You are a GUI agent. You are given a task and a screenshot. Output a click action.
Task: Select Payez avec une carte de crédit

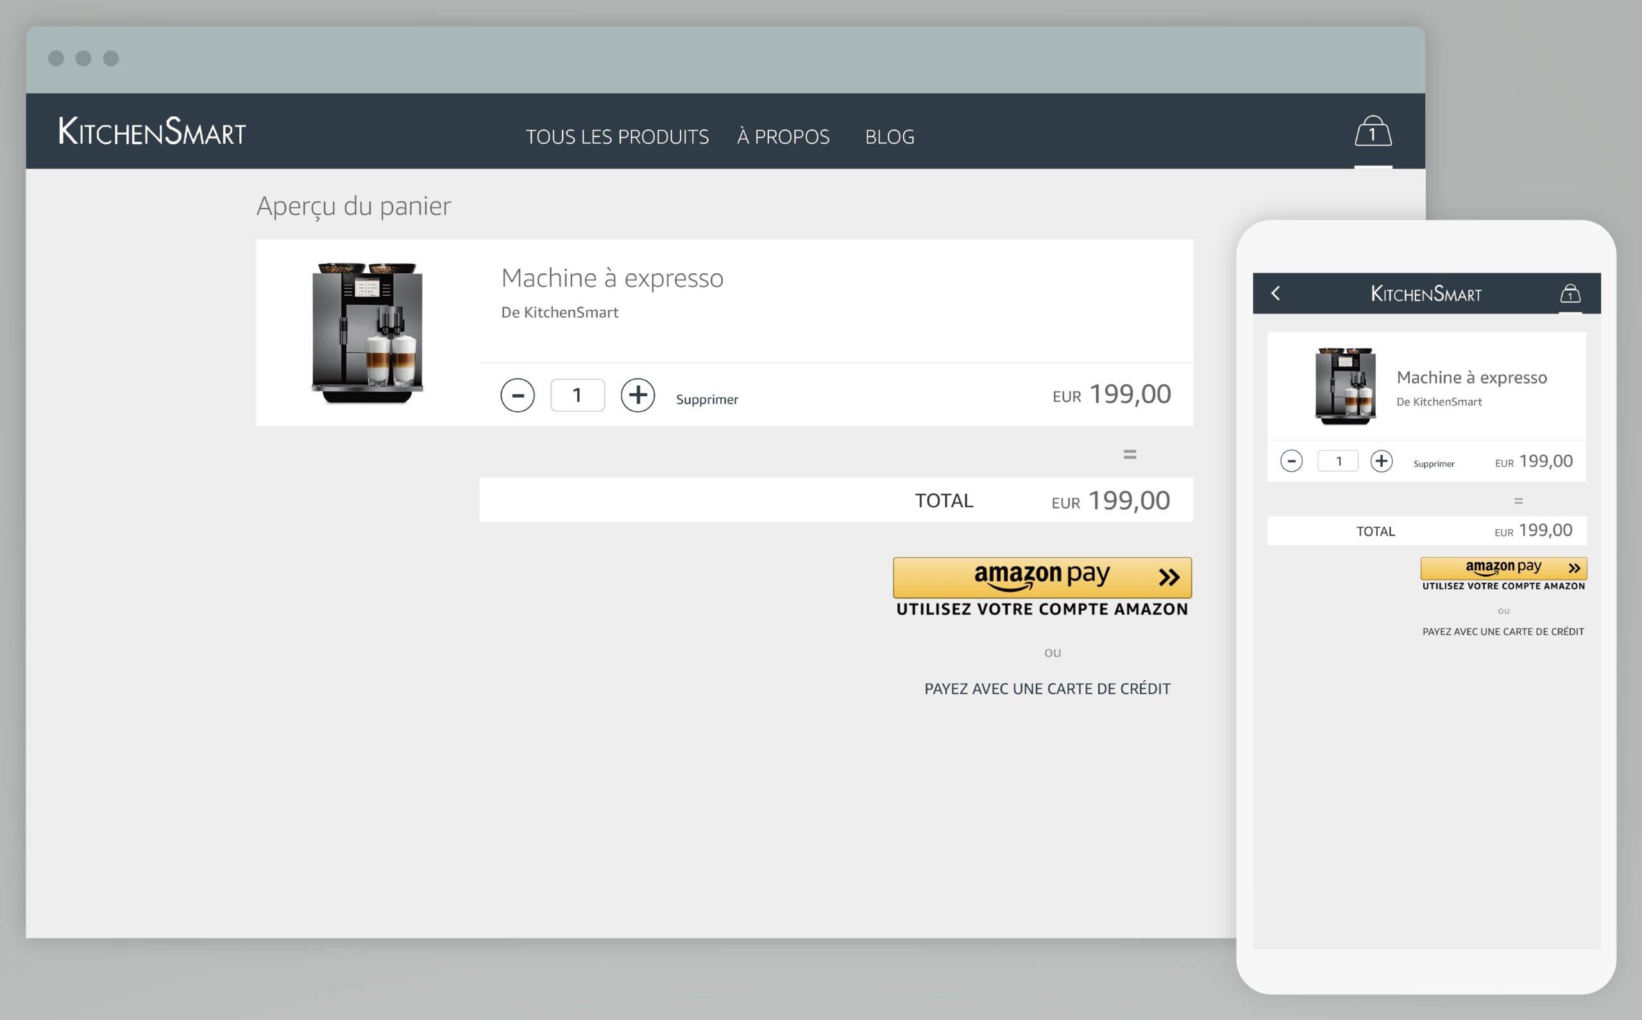1047,688
